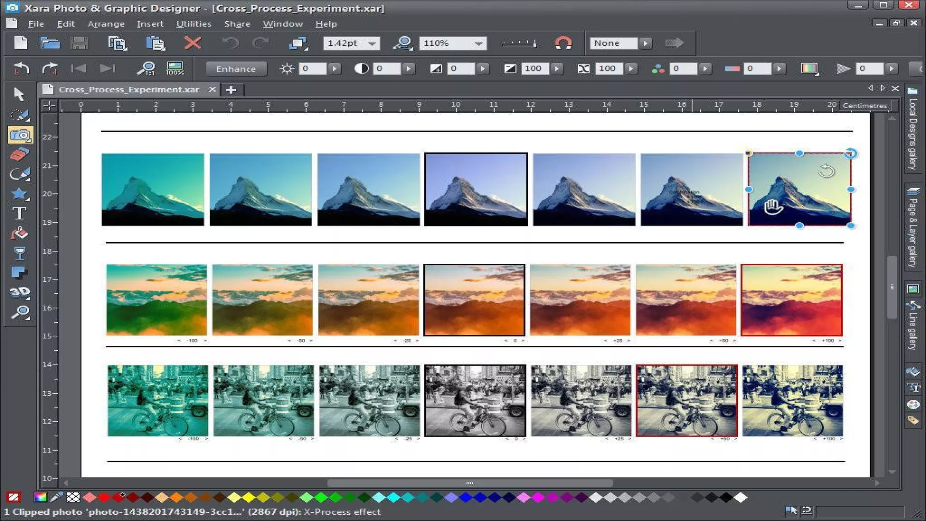Select the Text tool
Image resolution: width=926 pixels, height=521 pixels.
pyautogui.click(x=19, y=213)
